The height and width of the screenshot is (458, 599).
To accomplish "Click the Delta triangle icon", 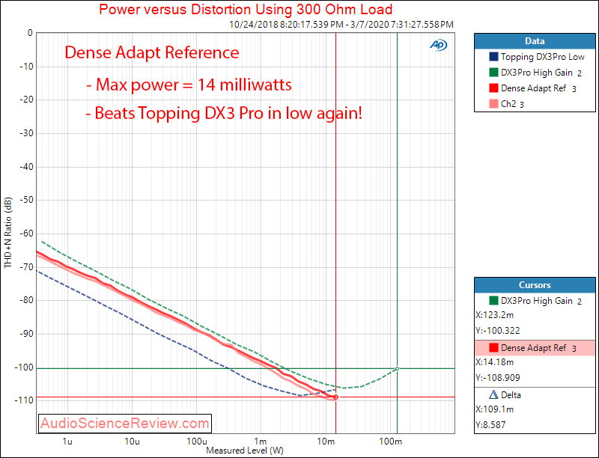I will (493, 394).
